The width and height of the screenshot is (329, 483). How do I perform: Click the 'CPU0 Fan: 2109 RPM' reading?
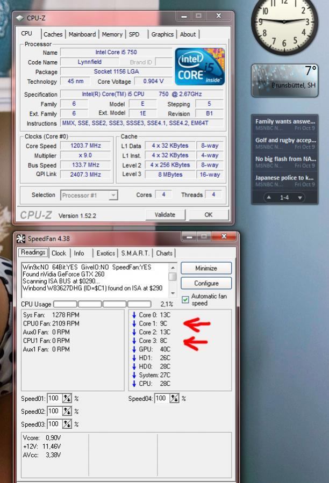pyautogui.click(x=51, y=323)
